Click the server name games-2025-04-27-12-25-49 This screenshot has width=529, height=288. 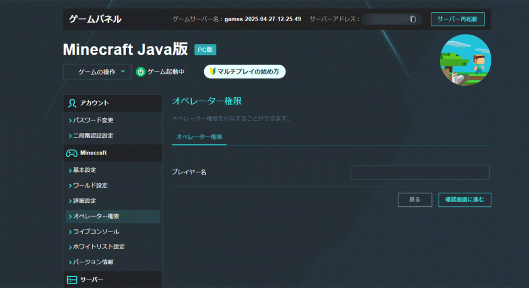click(263, 19)
